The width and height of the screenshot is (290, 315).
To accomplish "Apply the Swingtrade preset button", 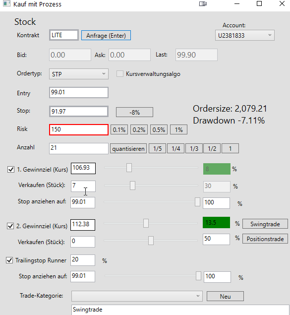I will [x=265, y=224].
